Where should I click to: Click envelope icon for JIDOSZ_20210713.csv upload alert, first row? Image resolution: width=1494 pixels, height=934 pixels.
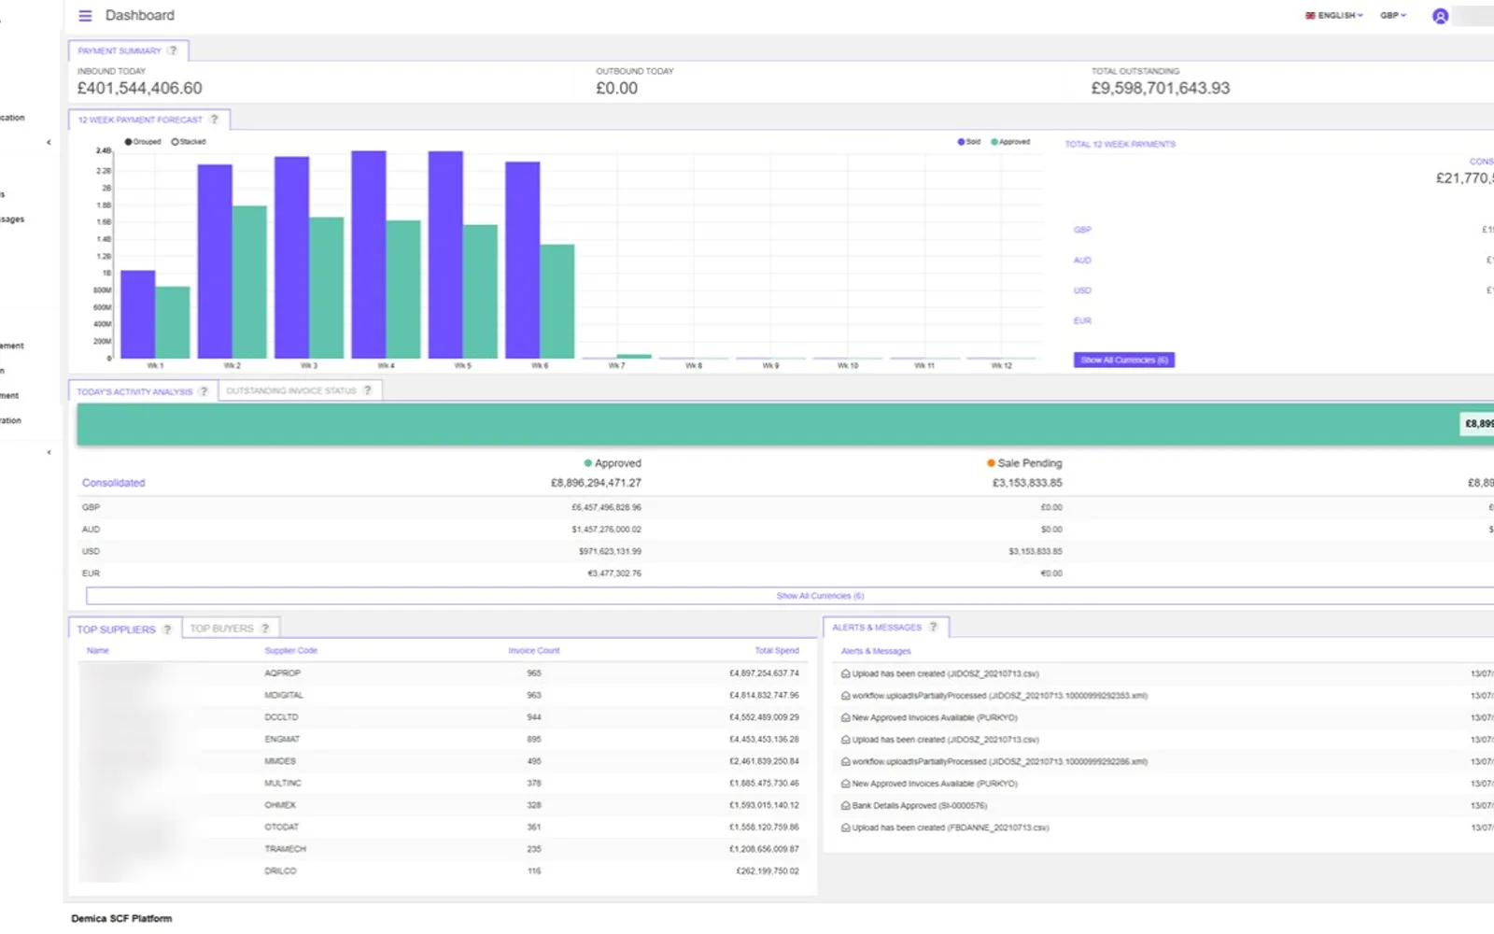pos(846,673)
